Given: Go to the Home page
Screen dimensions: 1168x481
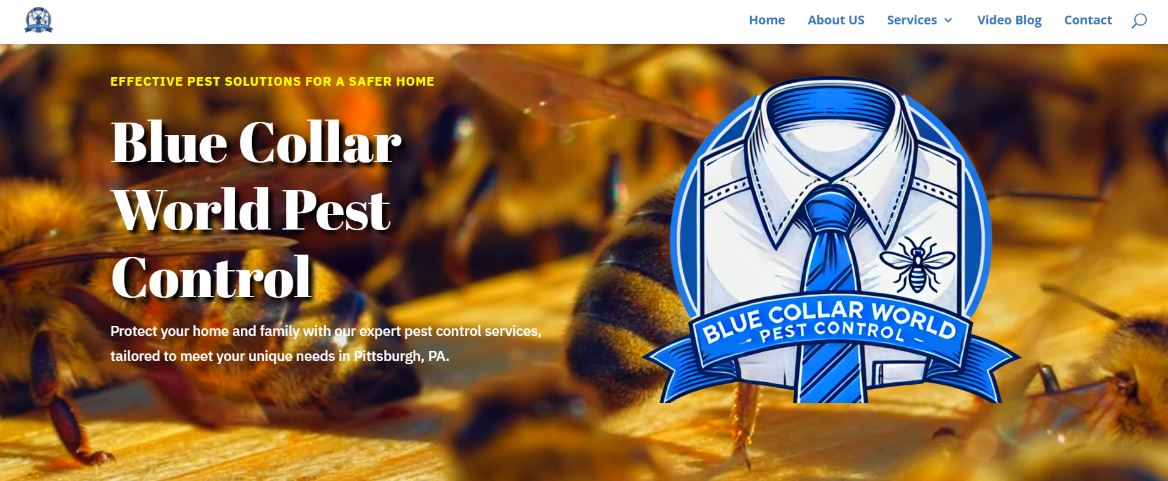Looking at the screenshot, I should point(767,20).
